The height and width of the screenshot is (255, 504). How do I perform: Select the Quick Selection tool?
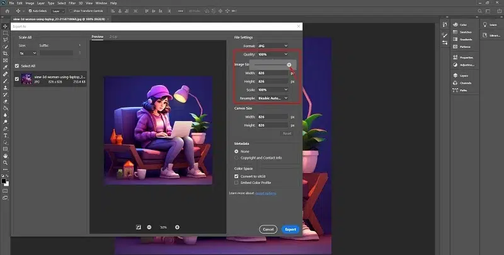[x=5, y=47]
